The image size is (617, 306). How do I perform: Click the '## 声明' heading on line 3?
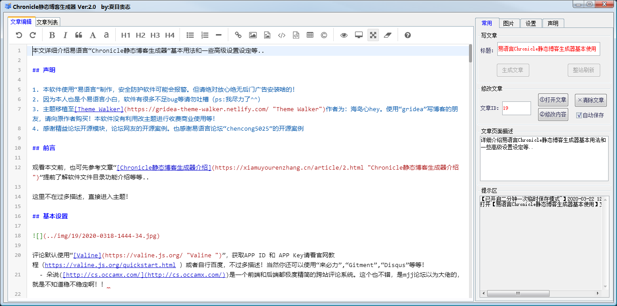pyautogui.click(x=44, y=70)
